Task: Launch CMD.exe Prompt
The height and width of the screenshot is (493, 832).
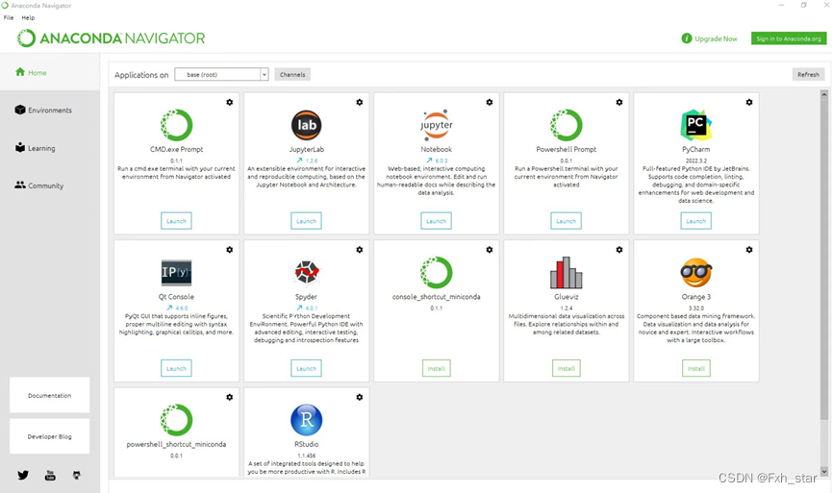Action: point(176,220)
